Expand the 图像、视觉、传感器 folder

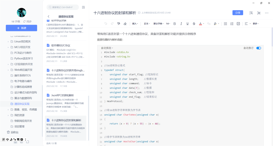8,110
